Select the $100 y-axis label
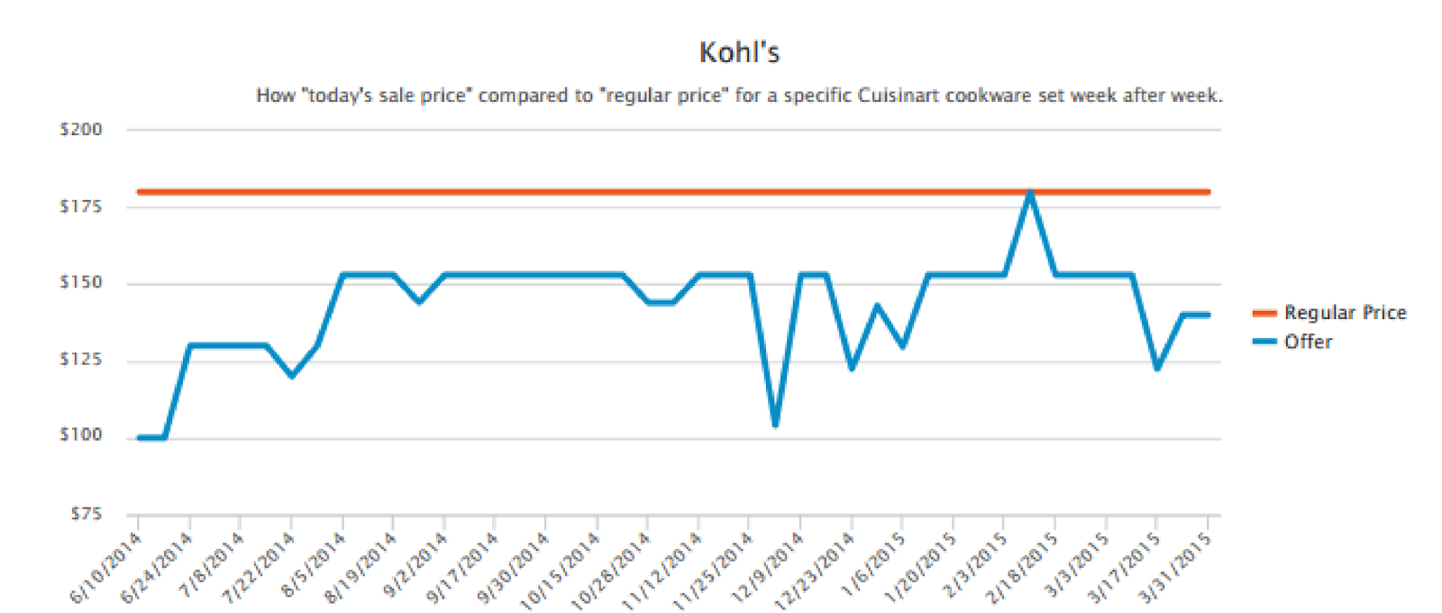1442x613 pixels. tap(81, 435)
